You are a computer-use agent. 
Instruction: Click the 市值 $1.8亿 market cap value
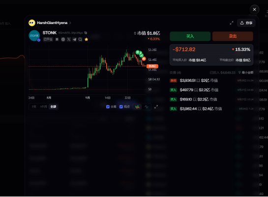(149, 33)
